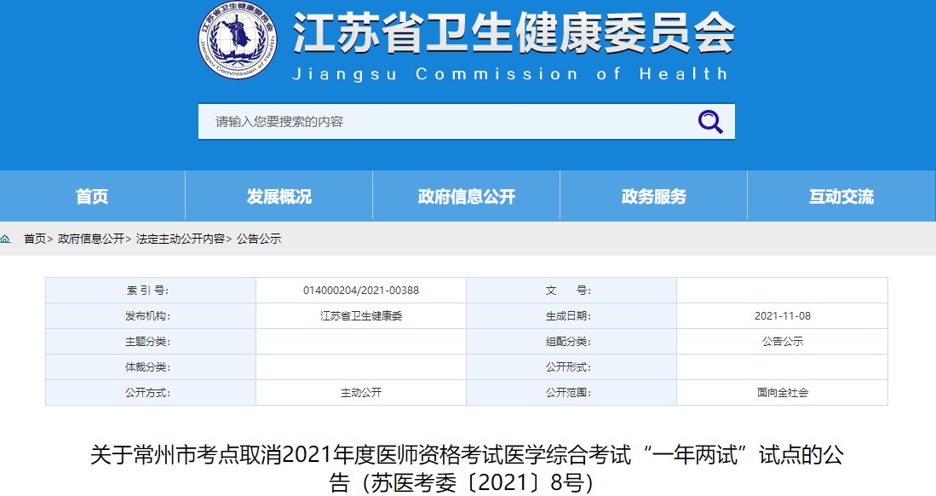This screenshot has height=496, width=936.
Task: Click the Jiangsu Commission of Health logo emblem
Action: pos(238,41)
